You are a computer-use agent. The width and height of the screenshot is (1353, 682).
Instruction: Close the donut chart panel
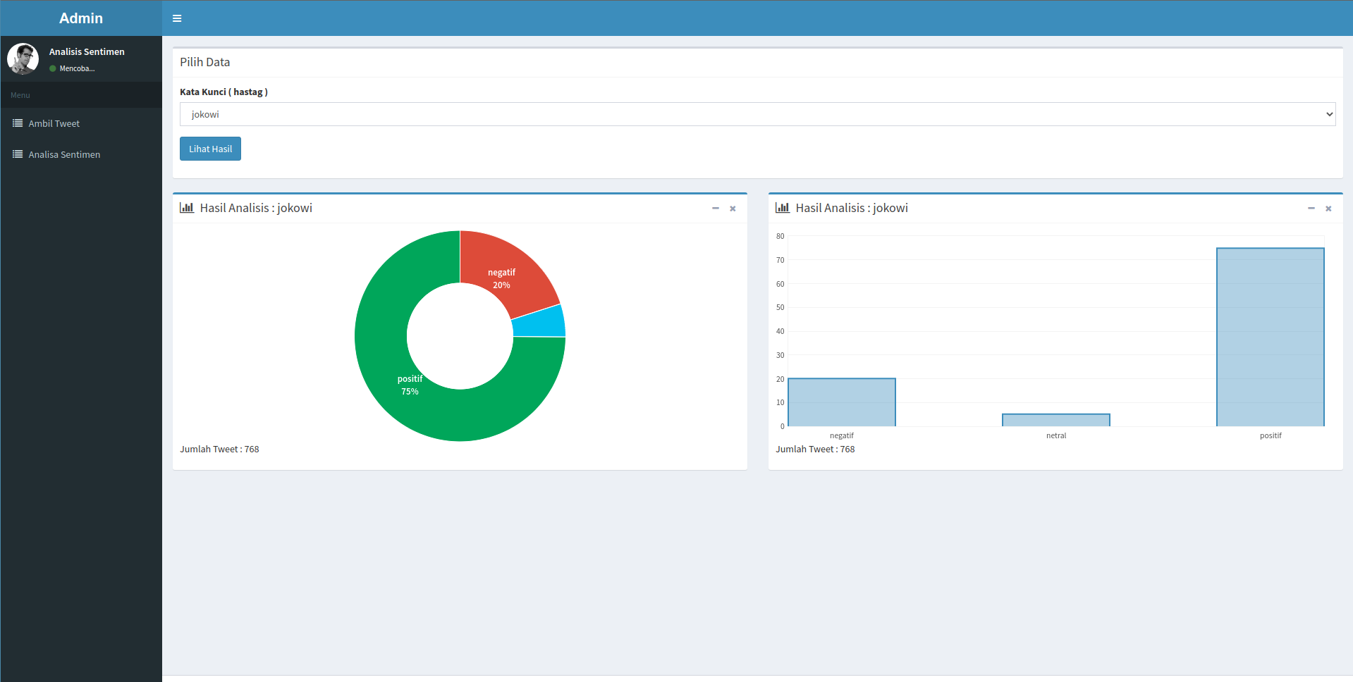pyautogui.click(x=733, y=209)
